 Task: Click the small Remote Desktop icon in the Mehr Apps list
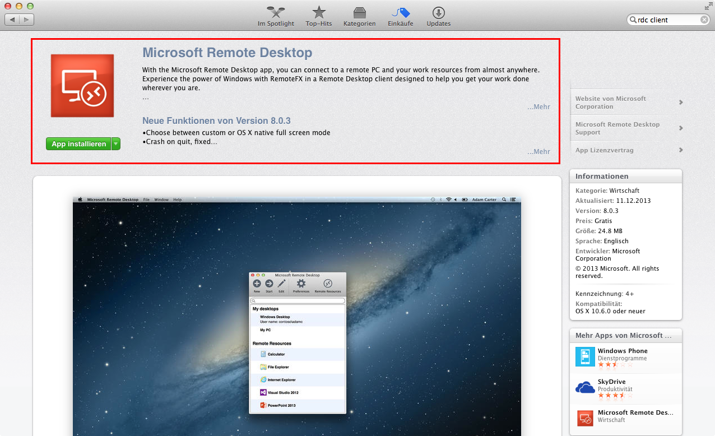[585, 418]
